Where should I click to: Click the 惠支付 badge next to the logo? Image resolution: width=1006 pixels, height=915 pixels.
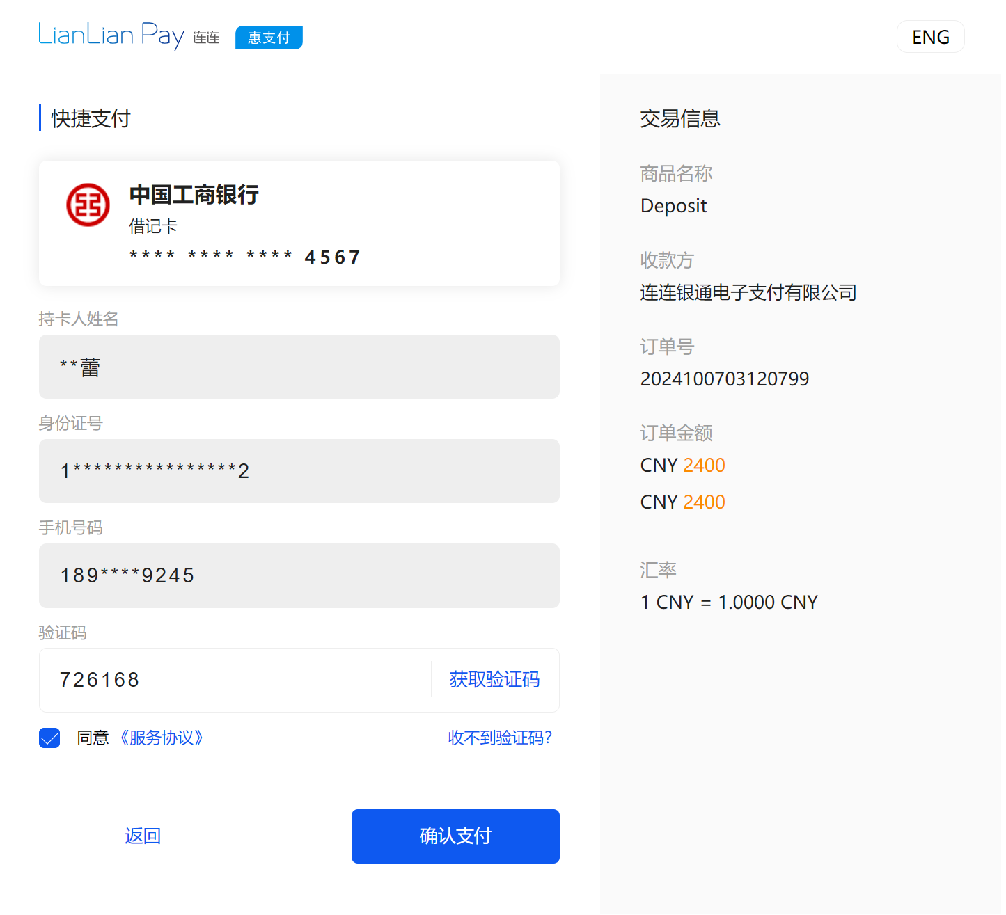(x=269, y=38)
